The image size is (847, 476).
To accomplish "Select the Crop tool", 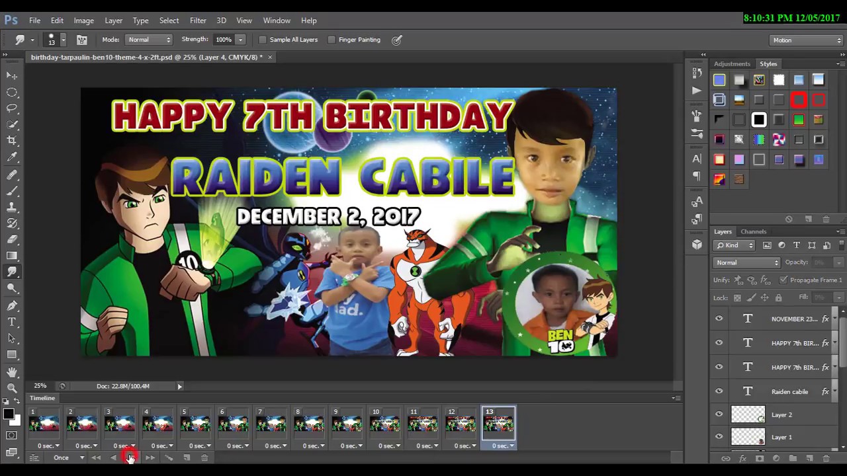I will [12, 140].
